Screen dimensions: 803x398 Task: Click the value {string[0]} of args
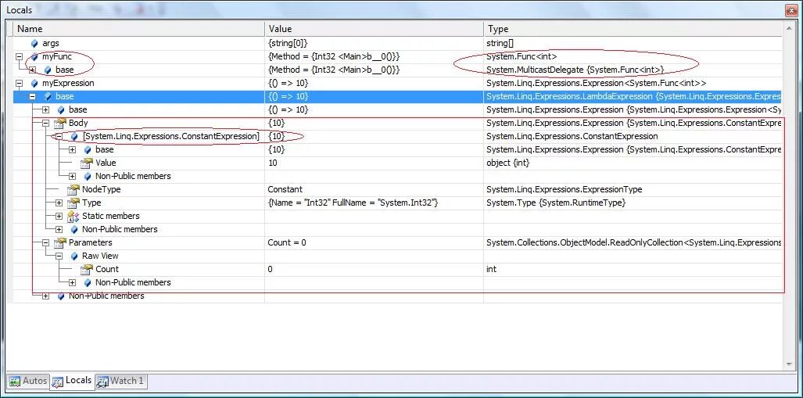pos(287,44)
